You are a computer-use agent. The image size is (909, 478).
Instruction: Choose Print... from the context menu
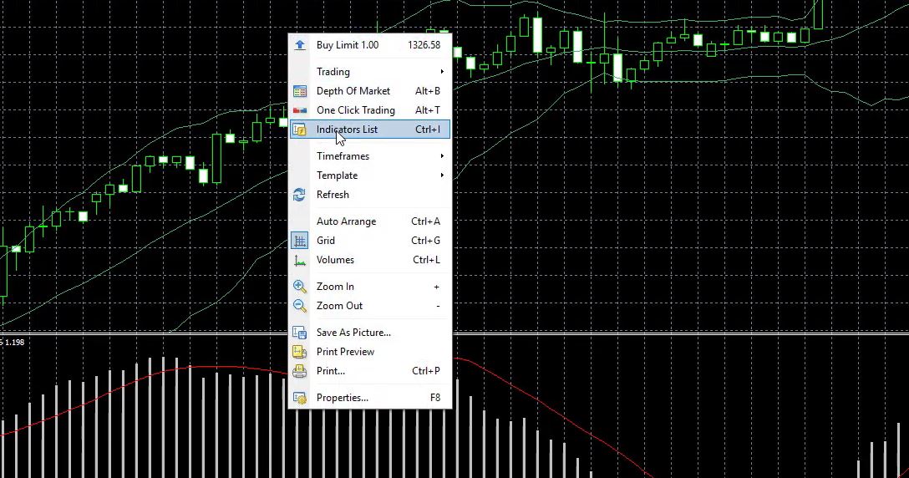[x=331, y=371]
